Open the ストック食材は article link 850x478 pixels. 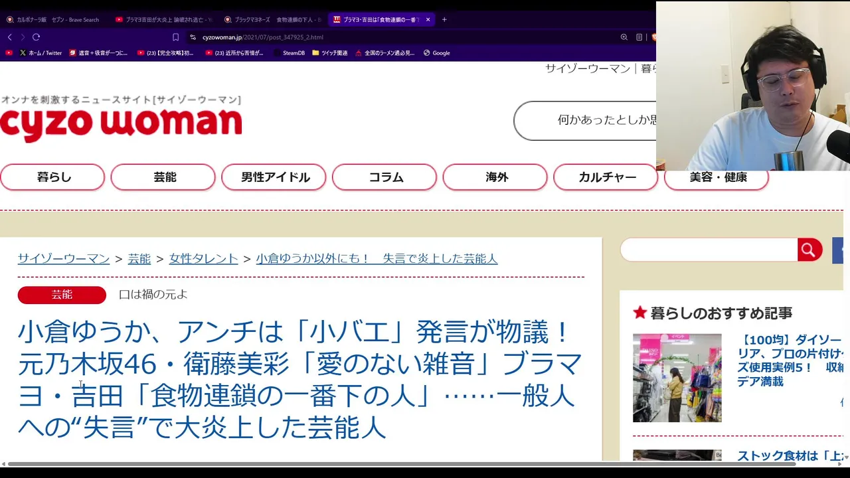(x=790, y=456)
